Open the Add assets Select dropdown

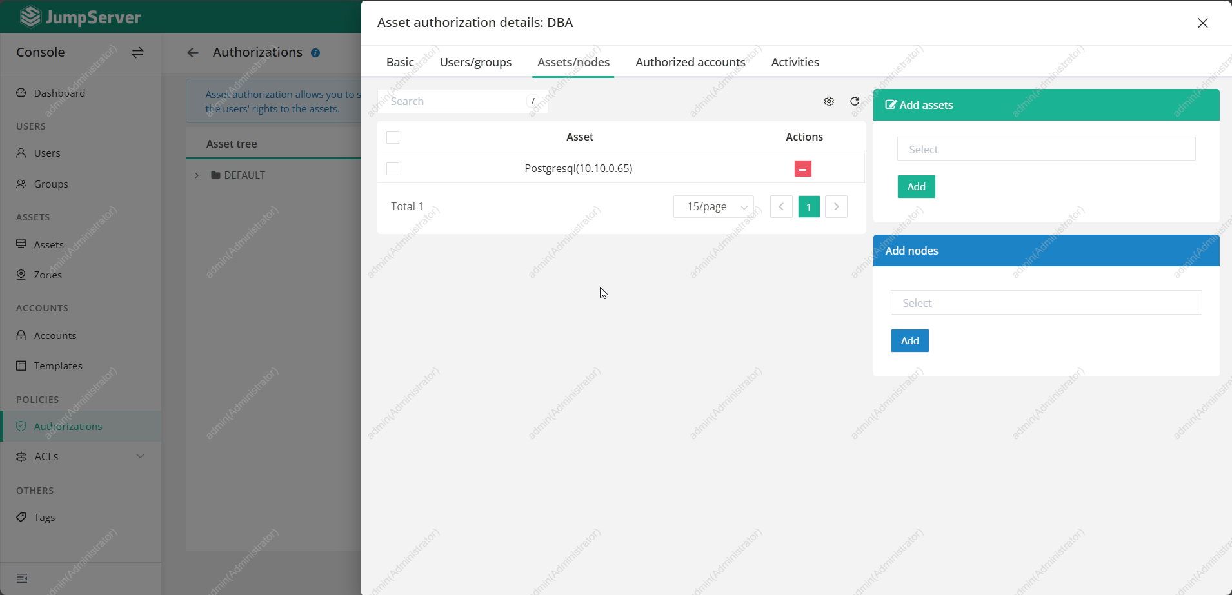click(1046, 149)
